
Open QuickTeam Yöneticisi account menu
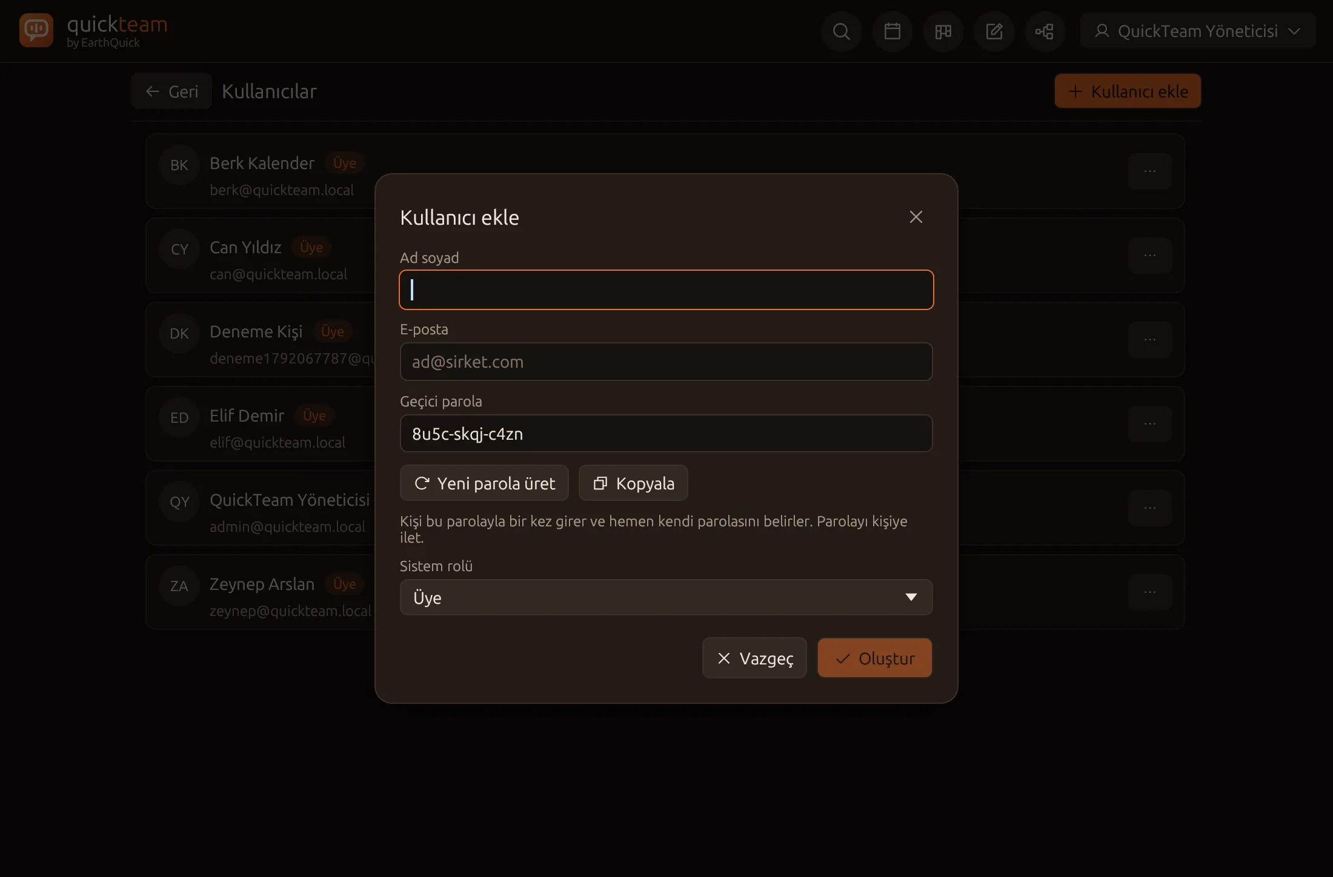1197,31
